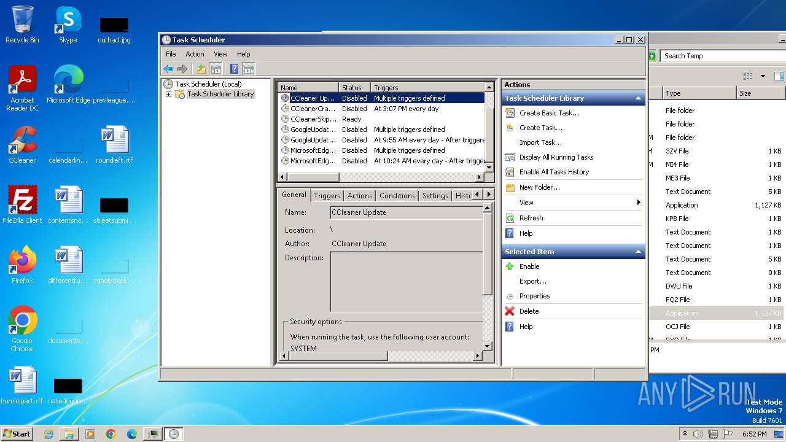Click Export... for the selected item

pyautogui.click(x=532, y=281)
